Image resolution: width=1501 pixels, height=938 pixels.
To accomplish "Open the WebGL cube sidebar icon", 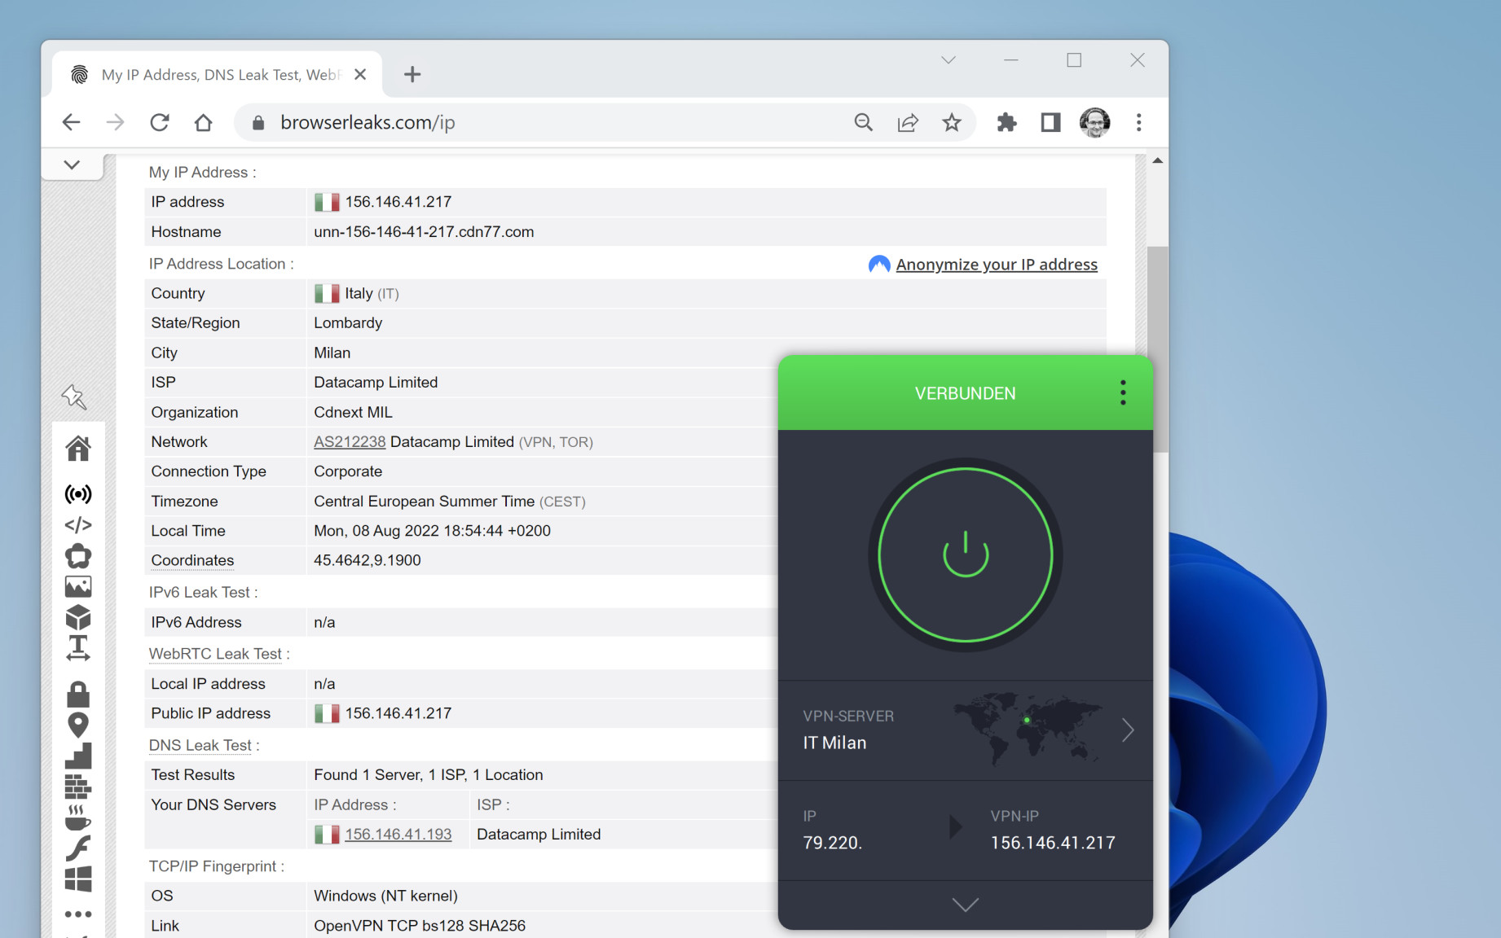I will (78, 617).
